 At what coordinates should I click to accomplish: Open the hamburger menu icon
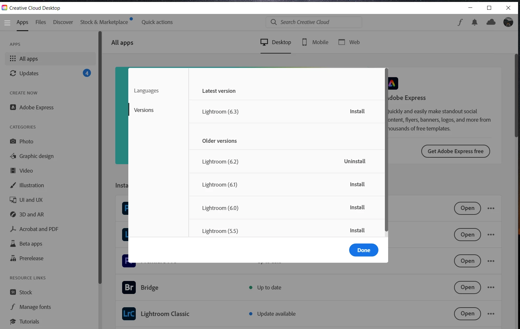pos(7,22)
